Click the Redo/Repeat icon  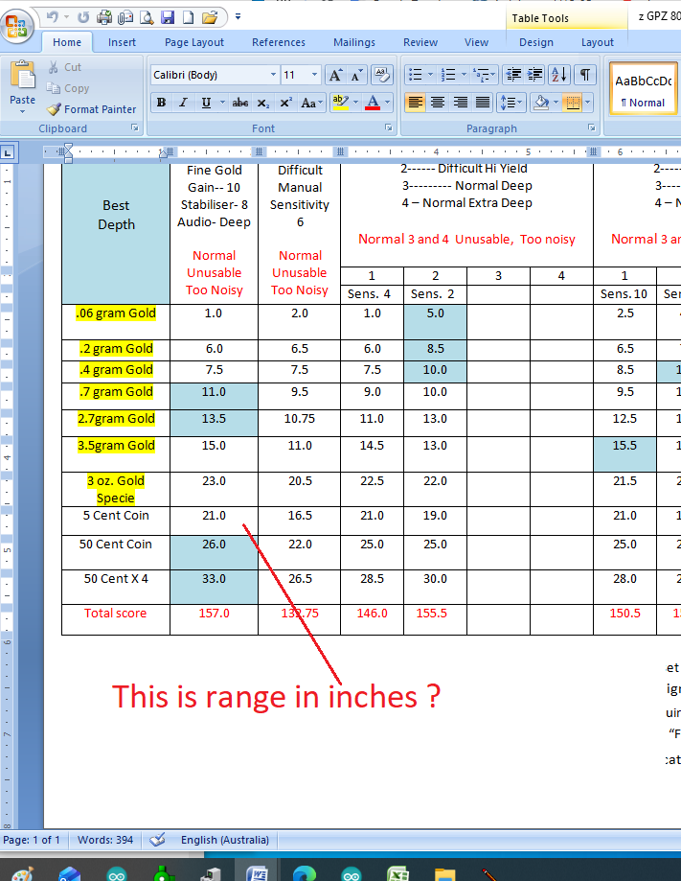point(83,17)
